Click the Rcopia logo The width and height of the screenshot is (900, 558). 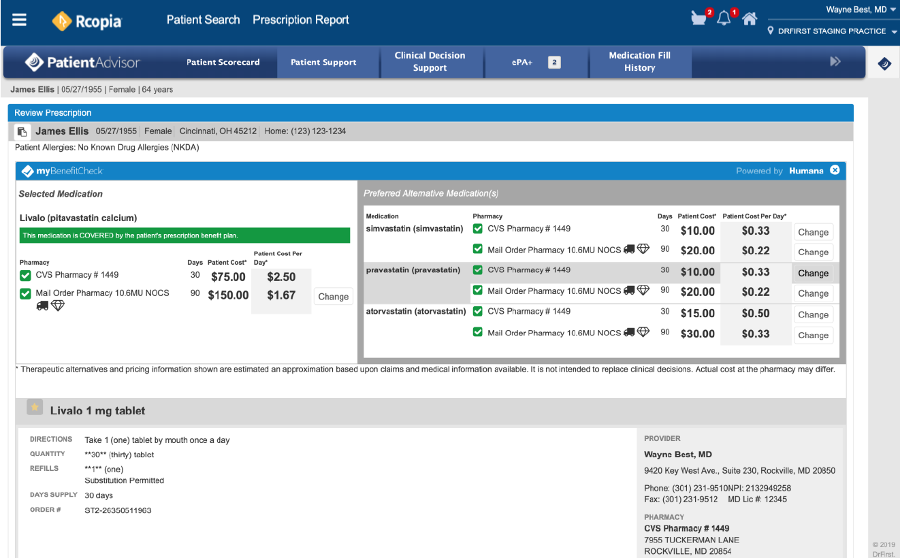(87, 21)
